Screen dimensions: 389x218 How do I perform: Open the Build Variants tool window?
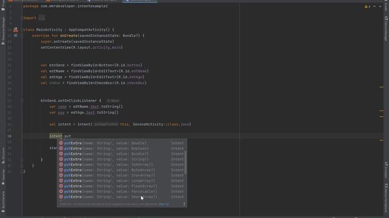coord(3,202)
